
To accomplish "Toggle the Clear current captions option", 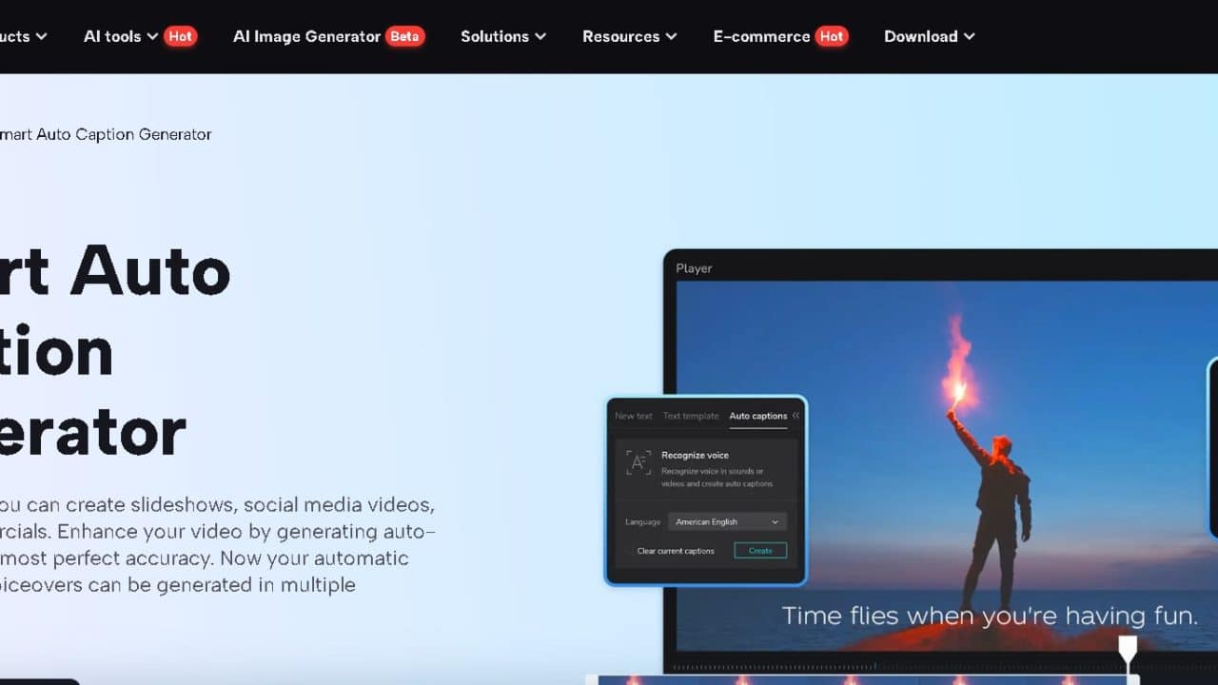I will tap(676, 551).
